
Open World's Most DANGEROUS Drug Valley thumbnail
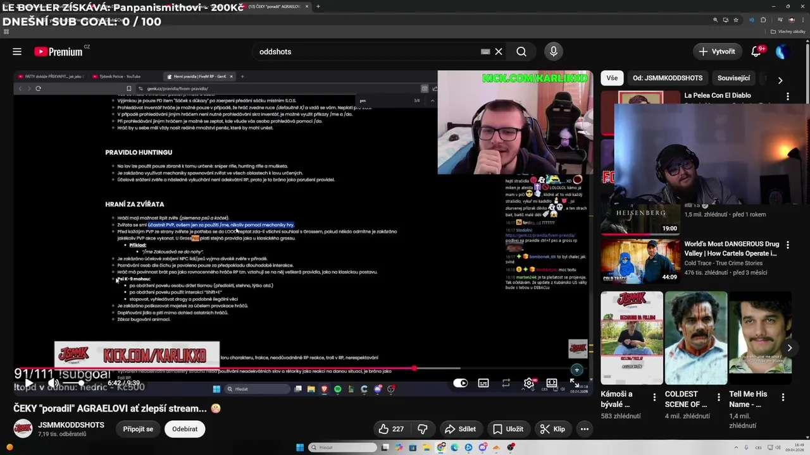coord(640,260)
